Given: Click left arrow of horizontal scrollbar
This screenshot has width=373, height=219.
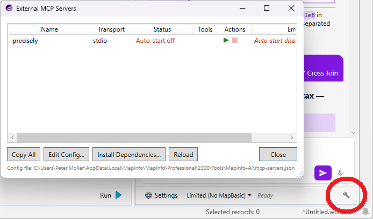Looking at the screenshot, I should (x=12, y=137).
